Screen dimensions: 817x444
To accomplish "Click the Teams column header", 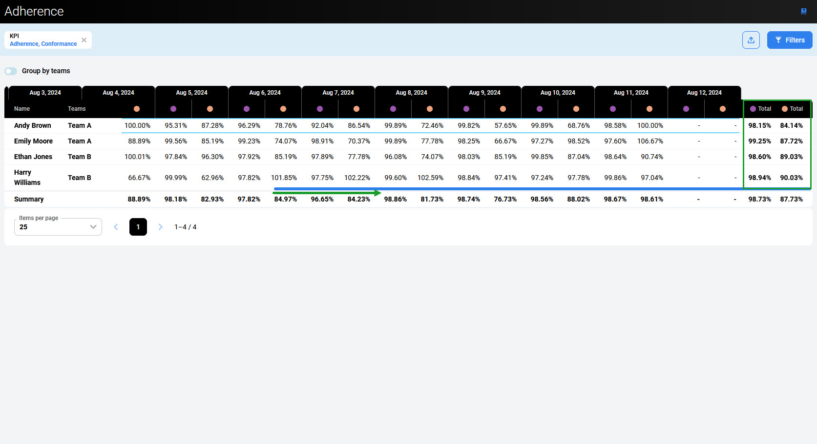I will click(77, 109).
